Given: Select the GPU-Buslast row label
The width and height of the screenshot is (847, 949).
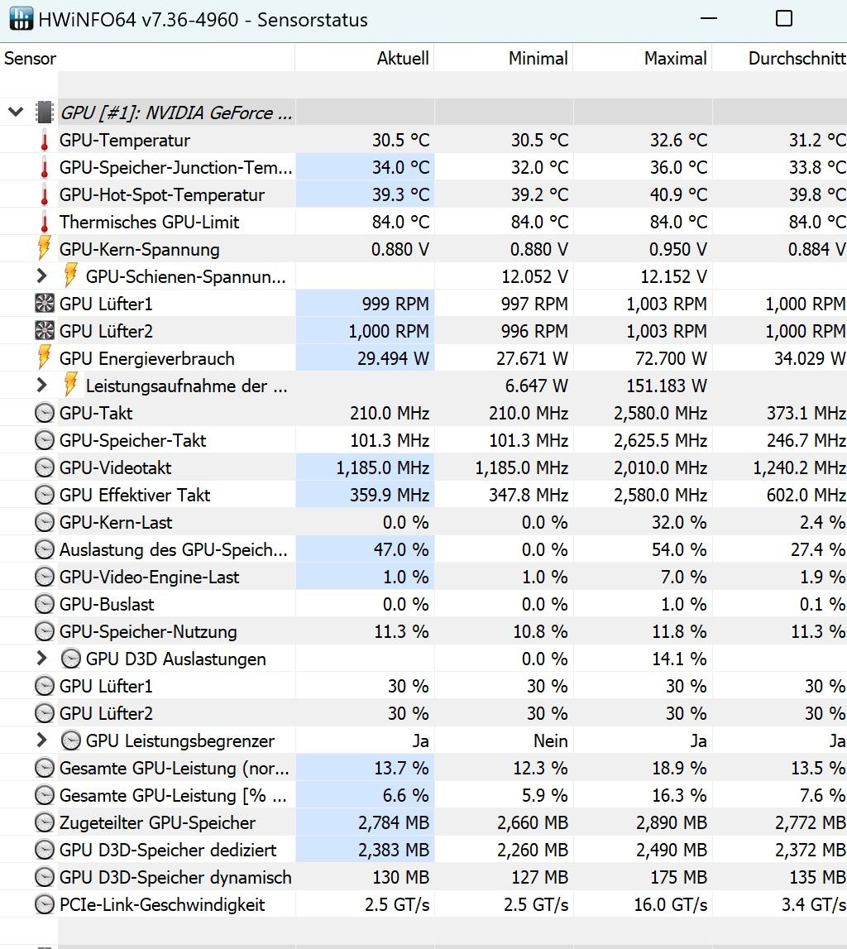Looking at the screenshot, I should (x=107, y=604).
